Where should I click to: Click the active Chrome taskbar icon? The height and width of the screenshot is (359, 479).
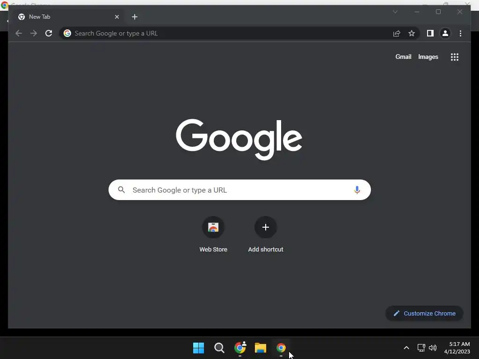click(x=281, y=348)
